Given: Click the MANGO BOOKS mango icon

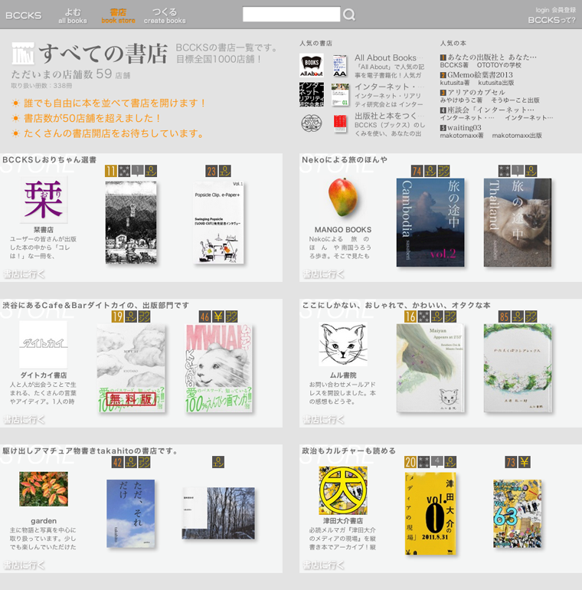Looking at the screenshot, I should 342,198.
